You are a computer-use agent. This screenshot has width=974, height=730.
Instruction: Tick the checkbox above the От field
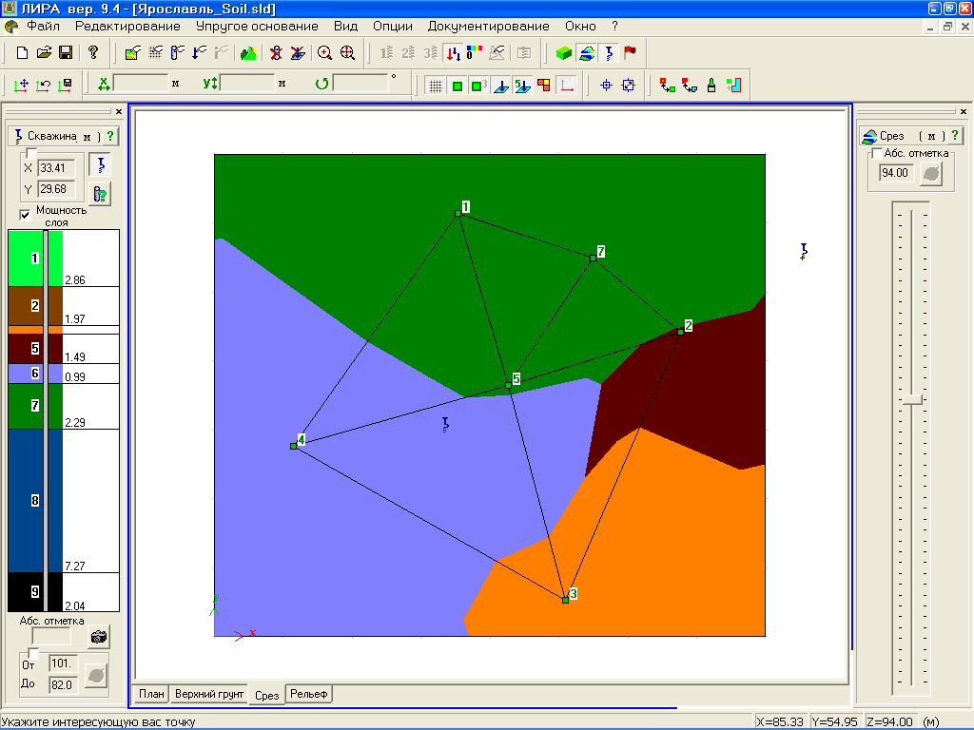[32, 653]
